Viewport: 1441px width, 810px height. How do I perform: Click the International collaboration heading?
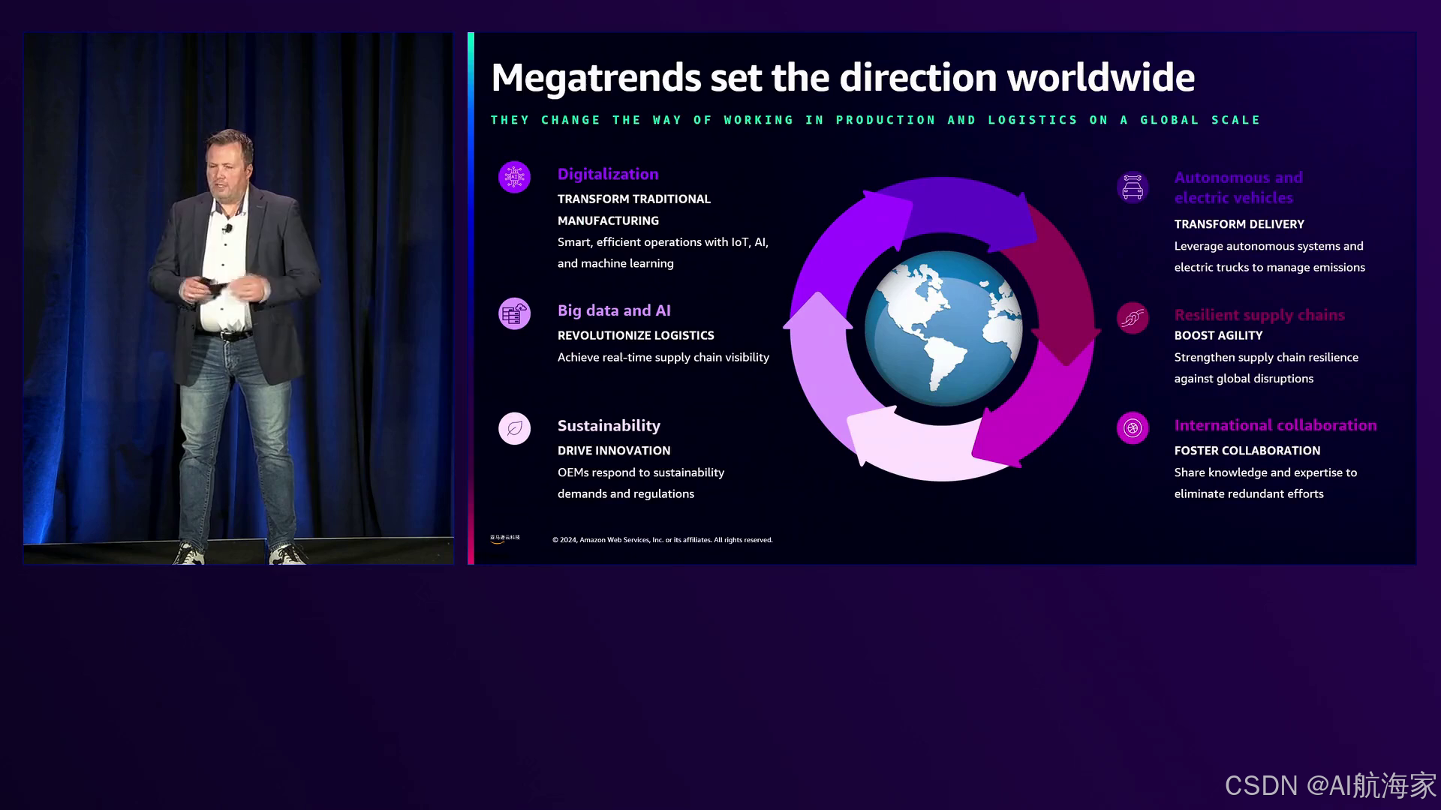click(1274, 425)
